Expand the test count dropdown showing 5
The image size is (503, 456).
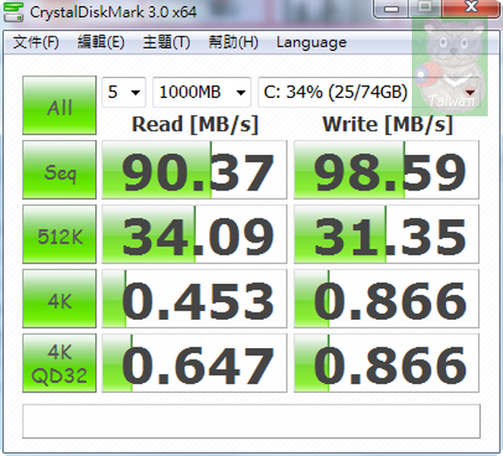pyautogui.click(x=124, y=92)
